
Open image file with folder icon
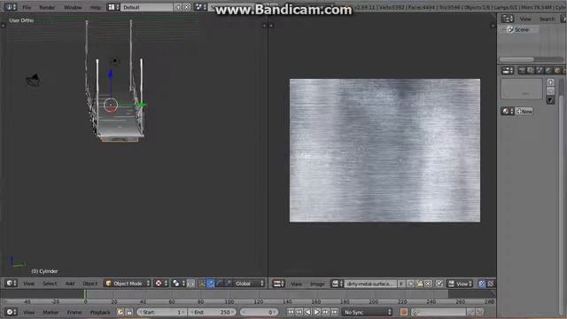coord(419,284)
